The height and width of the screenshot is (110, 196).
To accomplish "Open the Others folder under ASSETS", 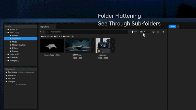I will pyautogui.click(x=15, y=48).
